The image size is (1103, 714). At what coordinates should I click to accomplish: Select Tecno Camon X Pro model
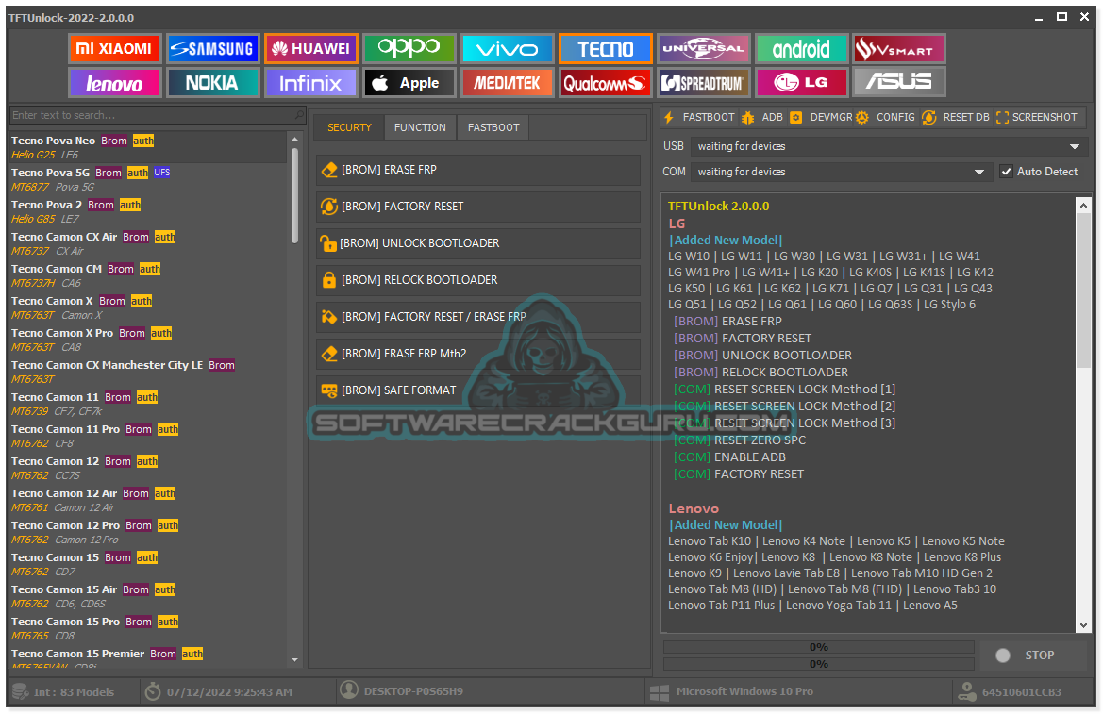pyautogui.click(x=148, y=340)
